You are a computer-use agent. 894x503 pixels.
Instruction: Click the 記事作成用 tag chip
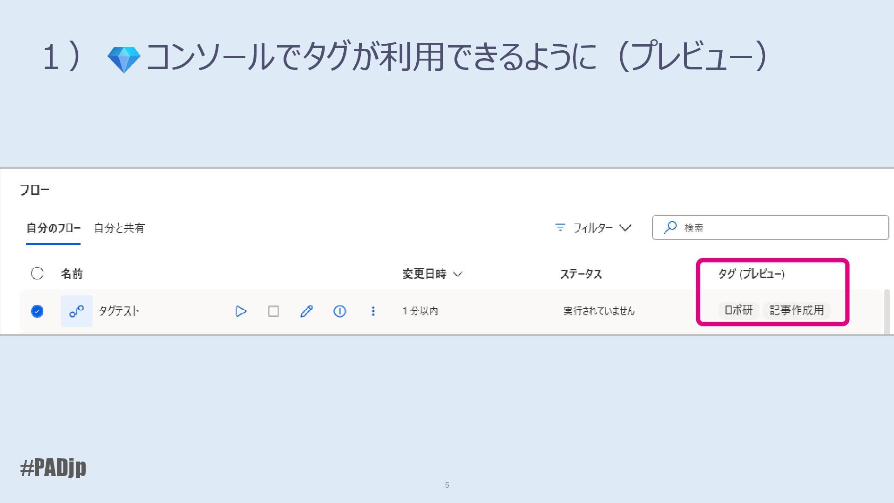(796, 310)
